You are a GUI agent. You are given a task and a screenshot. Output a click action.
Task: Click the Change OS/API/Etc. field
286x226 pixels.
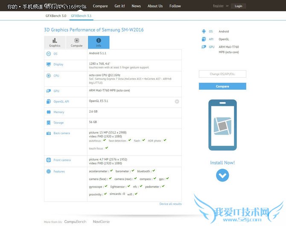pyautogui.click(x=222, y=74)
